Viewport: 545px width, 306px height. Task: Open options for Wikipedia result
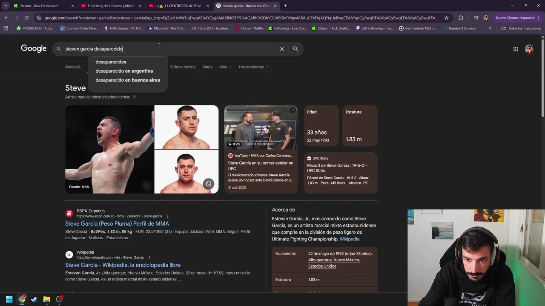tap(149, 258)
